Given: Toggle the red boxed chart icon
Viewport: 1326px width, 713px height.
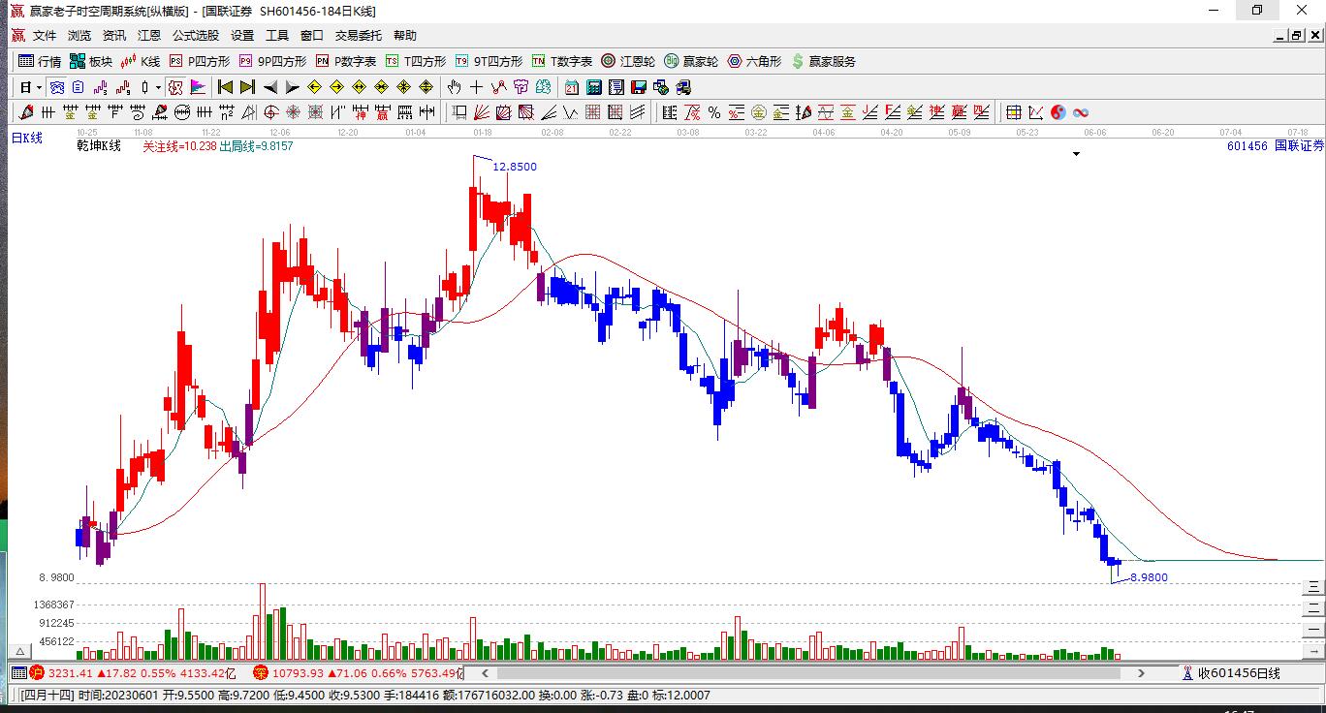Looking at the screenshot, I should (175, 87).
